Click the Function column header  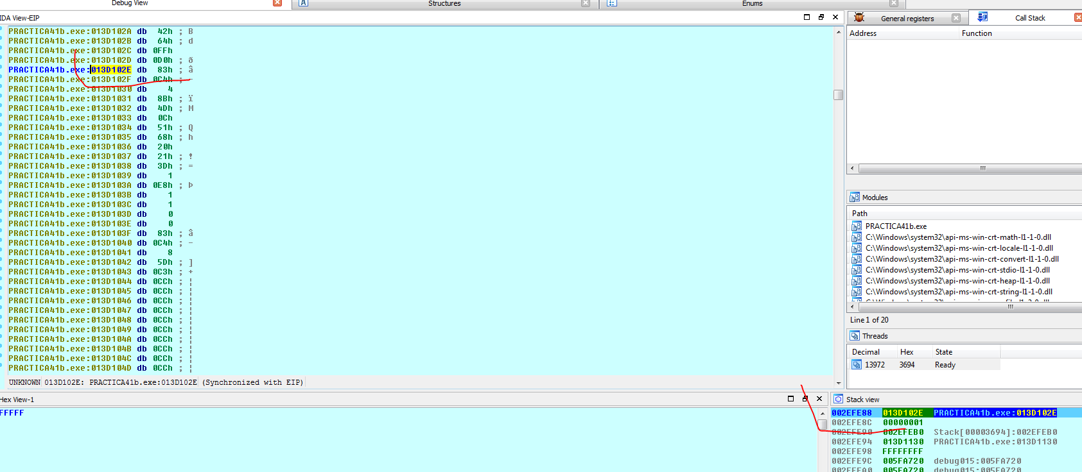pyautogui.click(x=977, y=33)
